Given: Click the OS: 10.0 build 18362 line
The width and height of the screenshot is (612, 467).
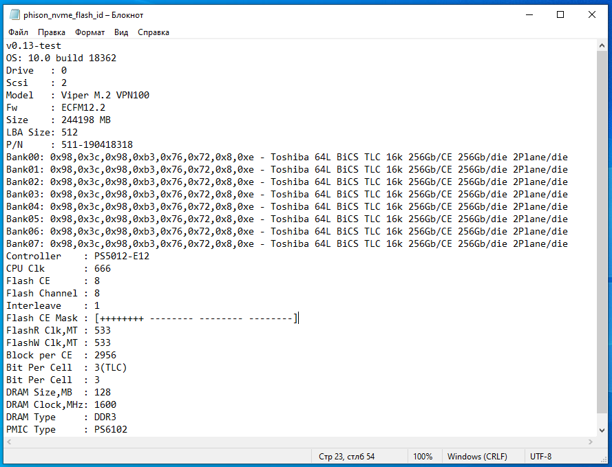Looking at the screenshot, I should point(61,58).
